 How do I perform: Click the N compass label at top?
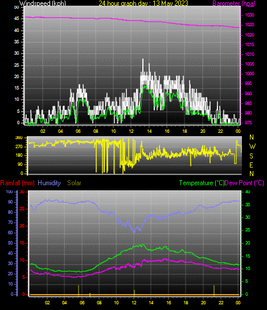point(252,137)
